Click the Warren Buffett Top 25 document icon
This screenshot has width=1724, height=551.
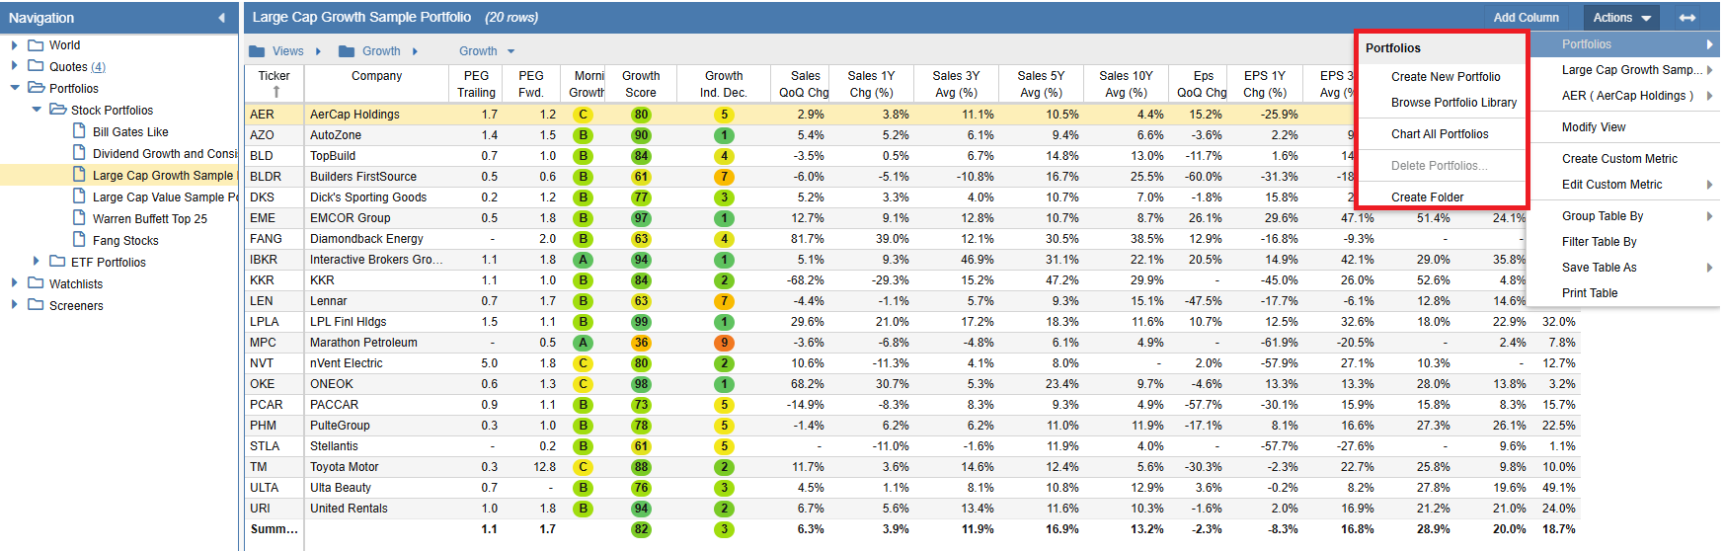coord(80,218)
